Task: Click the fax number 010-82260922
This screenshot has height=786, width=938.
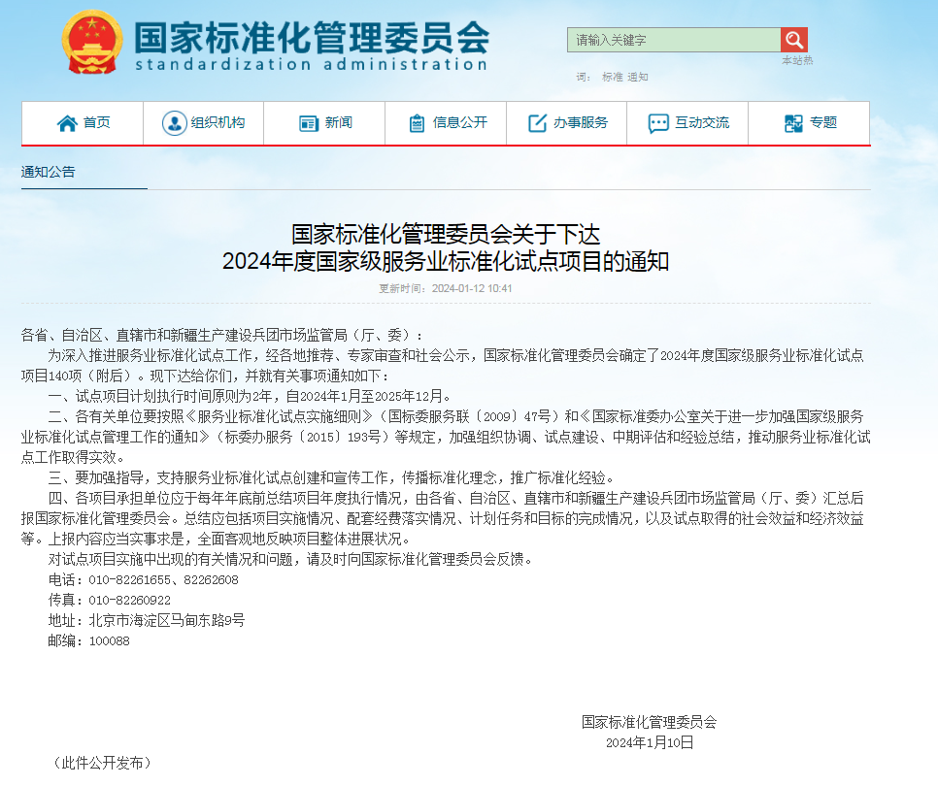Action: 130,600
